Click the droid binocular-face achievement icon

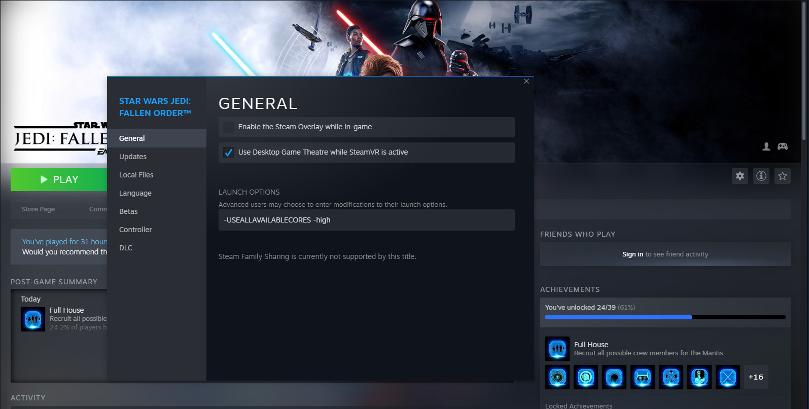pos(643,377)
